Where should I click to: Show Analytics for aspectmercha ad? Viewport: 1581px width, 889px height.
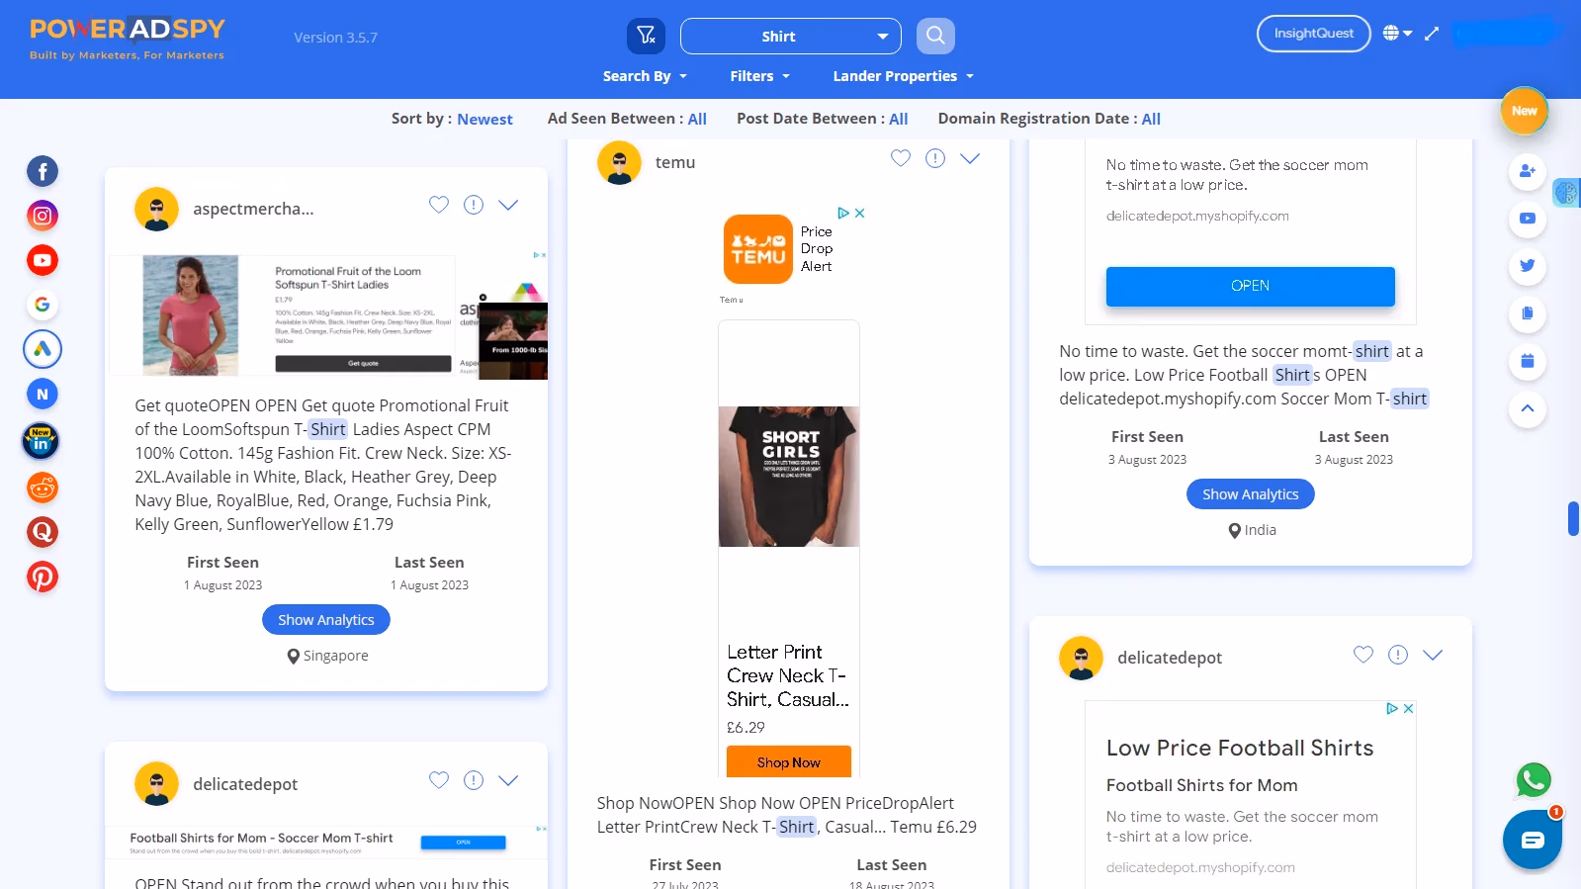pos(325,620)
